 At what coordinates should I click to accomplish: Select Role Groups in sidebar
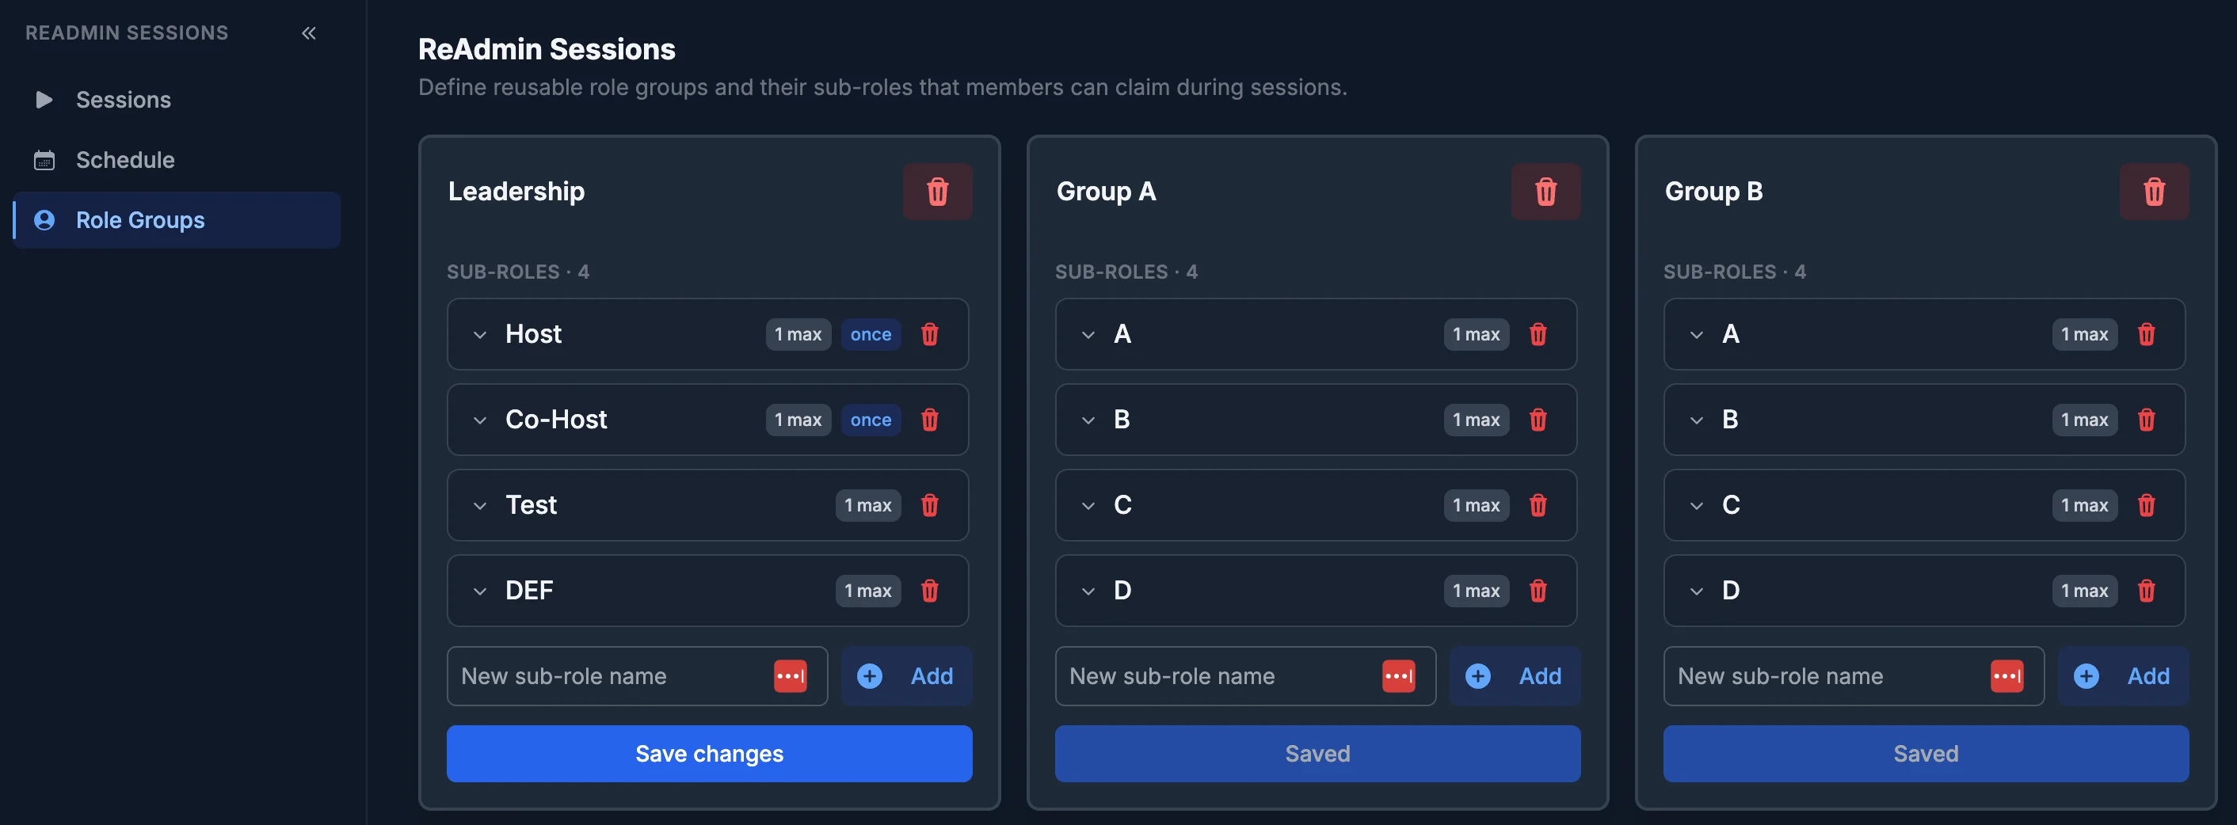coord(177,220)
